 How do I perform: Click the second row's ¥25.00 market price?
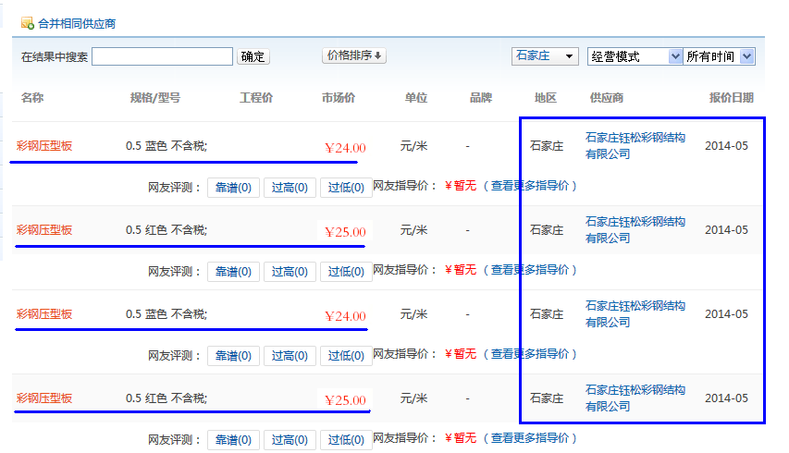pyautogui.click(x=345, y=232)
